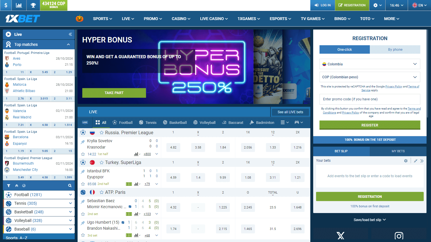Click the LIVE stream filter icon

tap(85, 122)
